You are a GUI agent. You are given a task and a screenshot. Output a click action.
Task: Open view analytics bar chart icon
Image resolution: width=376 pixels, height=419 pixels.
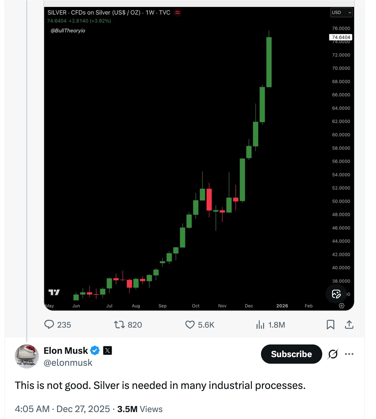(x=260, y=325)
